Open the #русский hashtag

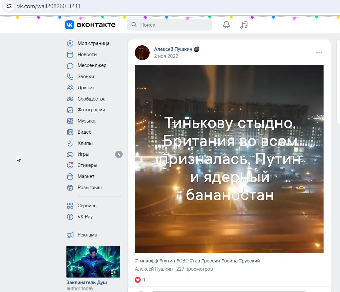point(249,261)
